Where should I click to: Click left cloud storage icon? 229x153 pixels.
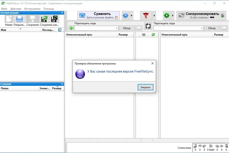pos(139,28)
